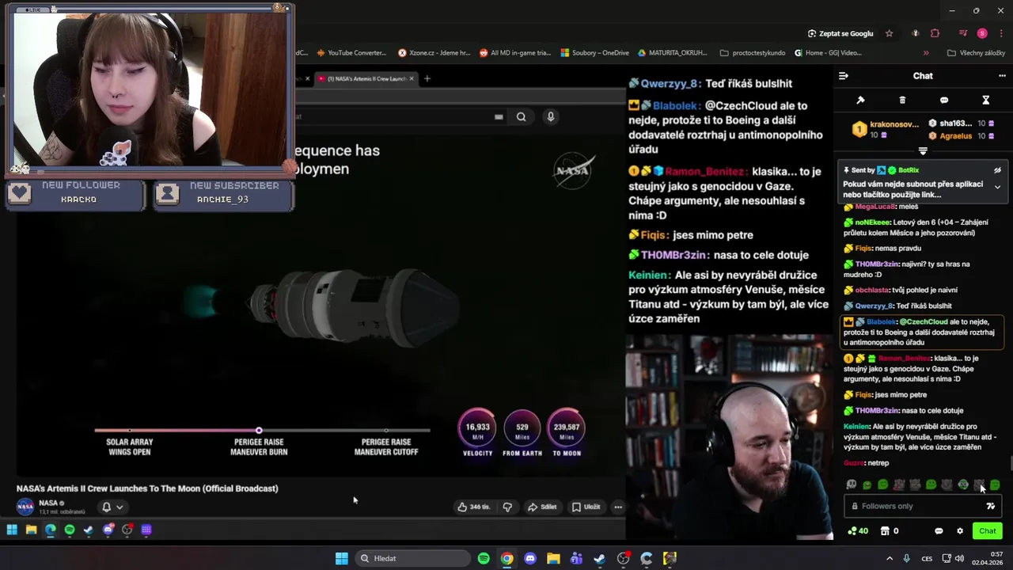Open notification bell dropdown for NASA
Viewport: 1013px width, 570px height.
click(x=112, y=507)
